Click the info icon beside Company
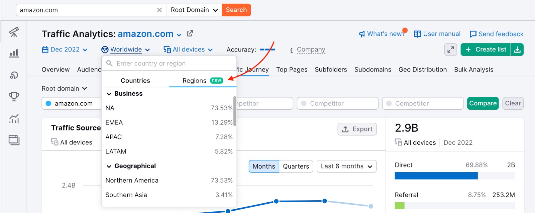 tap(292, 50)
